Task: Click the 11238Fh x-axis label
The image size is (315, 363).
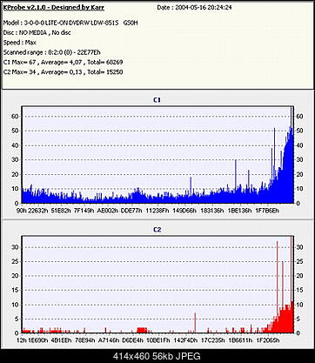Action: coord(157,211)
